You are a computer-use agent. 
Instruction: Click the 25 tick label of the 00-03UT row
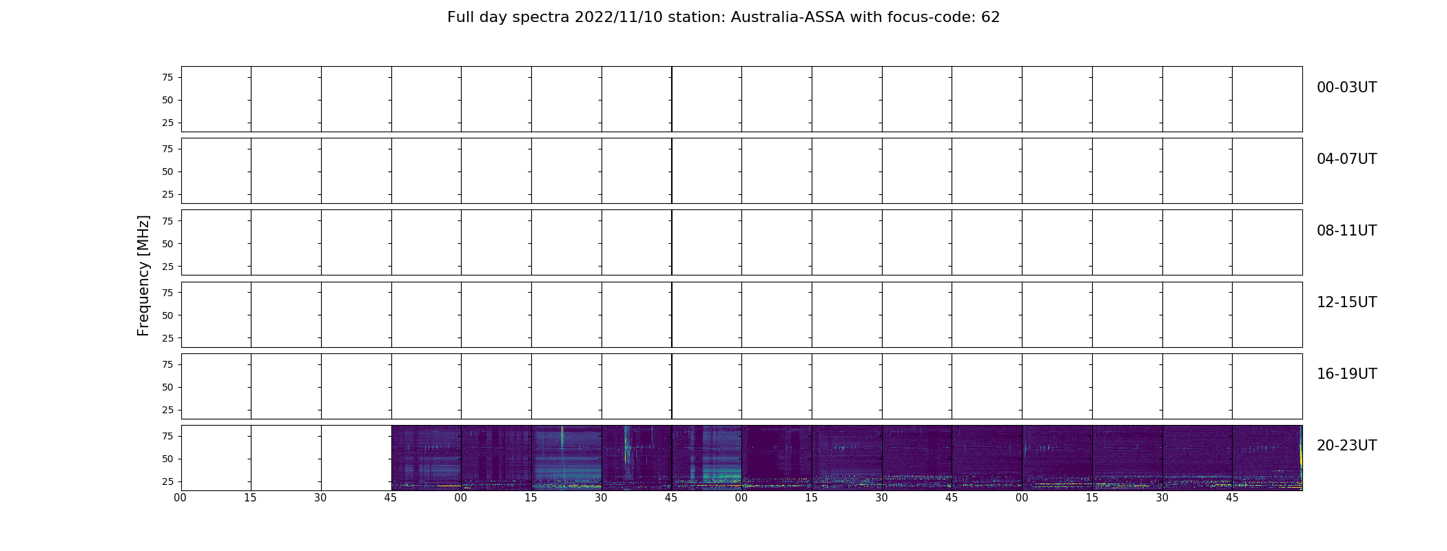pos(167,123)
